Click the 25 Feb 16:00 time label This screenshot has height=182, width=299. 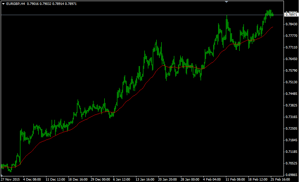point(280,180)
